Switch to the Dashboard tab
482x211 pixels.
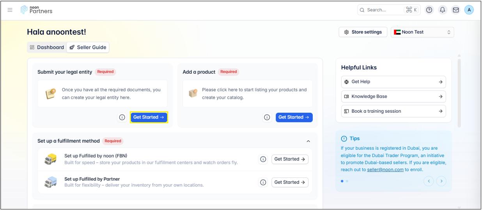click(x=47, y=47)
